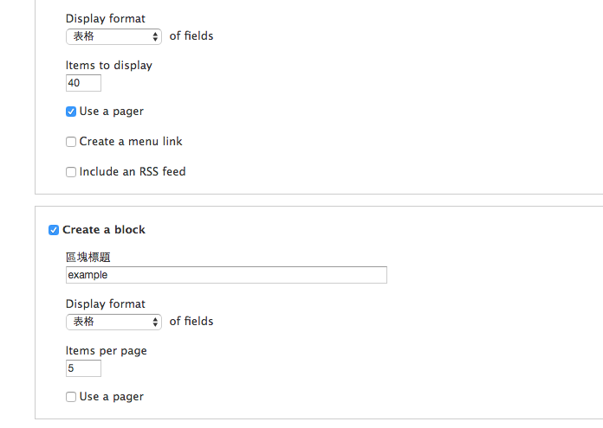This screenshot has width=603, height=428.
Task: Click the Create a menu link label text
Action: point(131,142)
